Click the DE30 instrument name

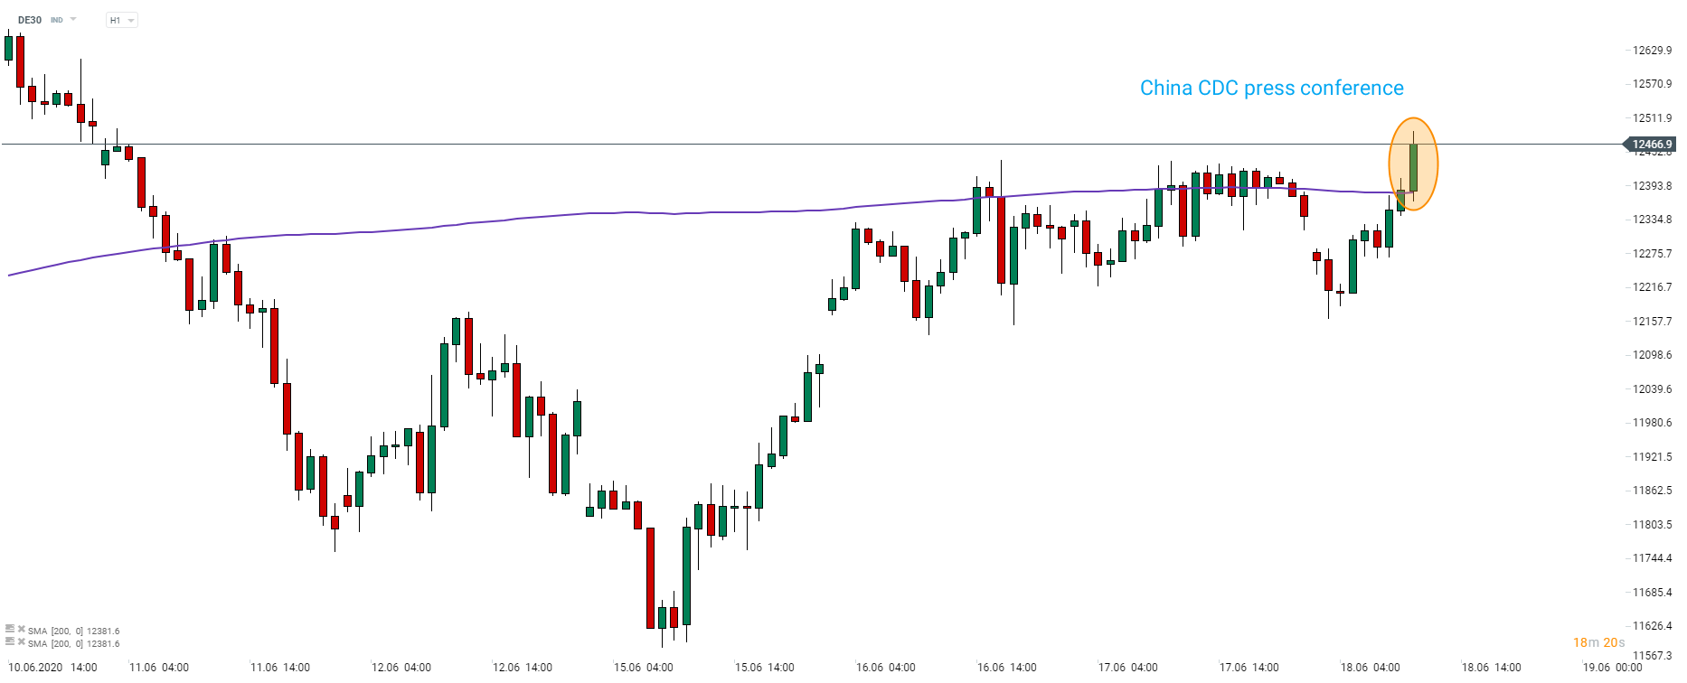tap(30, 20)
